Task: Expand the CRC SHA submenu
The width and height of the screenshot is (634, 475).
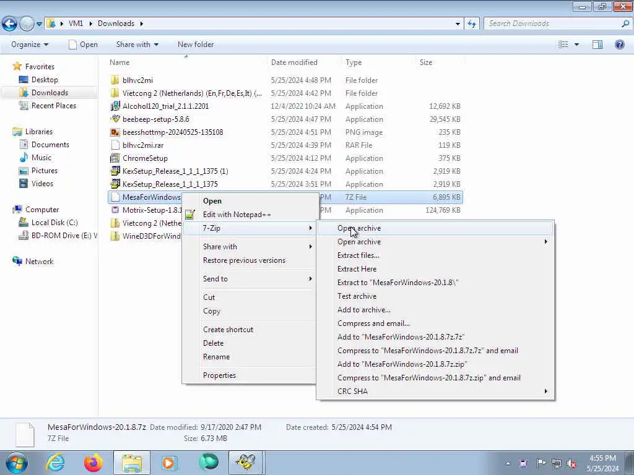Action: (435, 391)
